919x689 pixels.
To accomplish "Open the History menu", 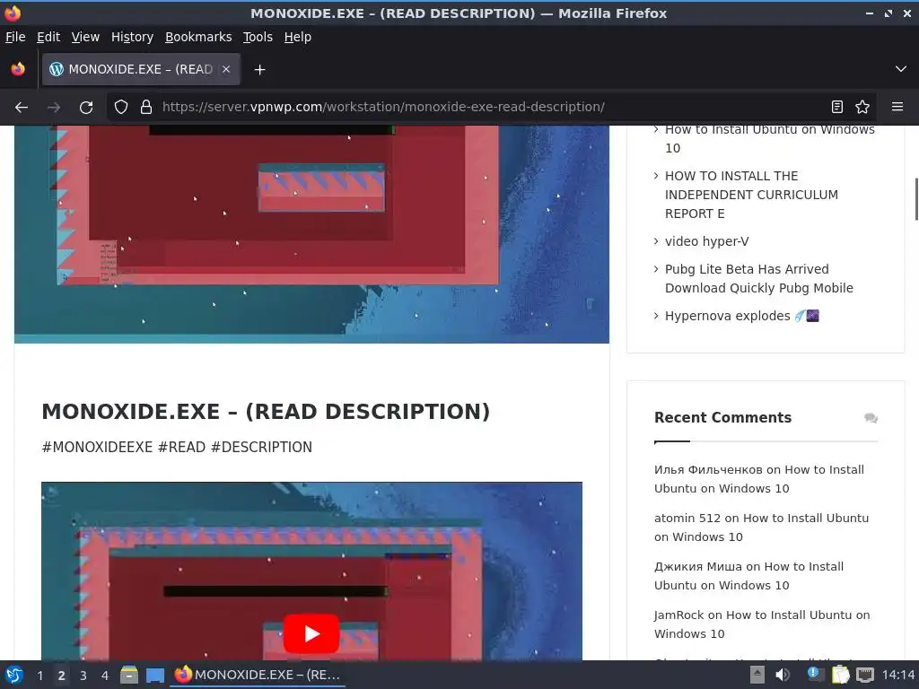I will pos(132,37).
